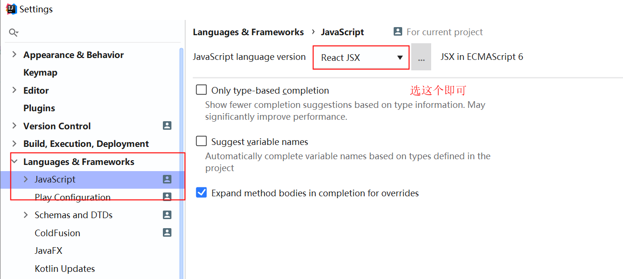Expand the Appearance & Behavior section
Viewport: 623px width, 279px height.
pos(14,54)
